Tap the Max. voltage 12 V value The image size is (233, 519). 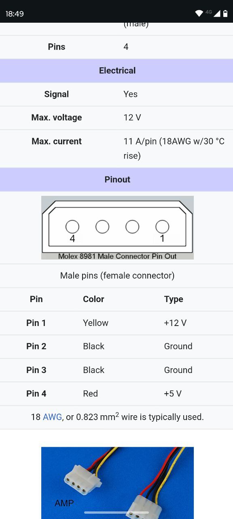pos(132,118)
